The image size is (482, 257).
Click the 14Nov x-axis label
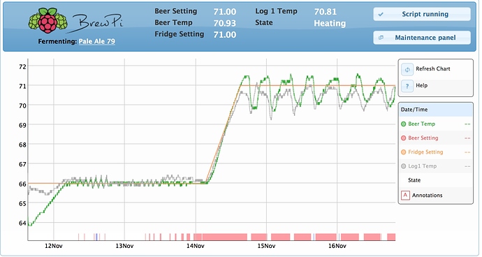point(195,246)
